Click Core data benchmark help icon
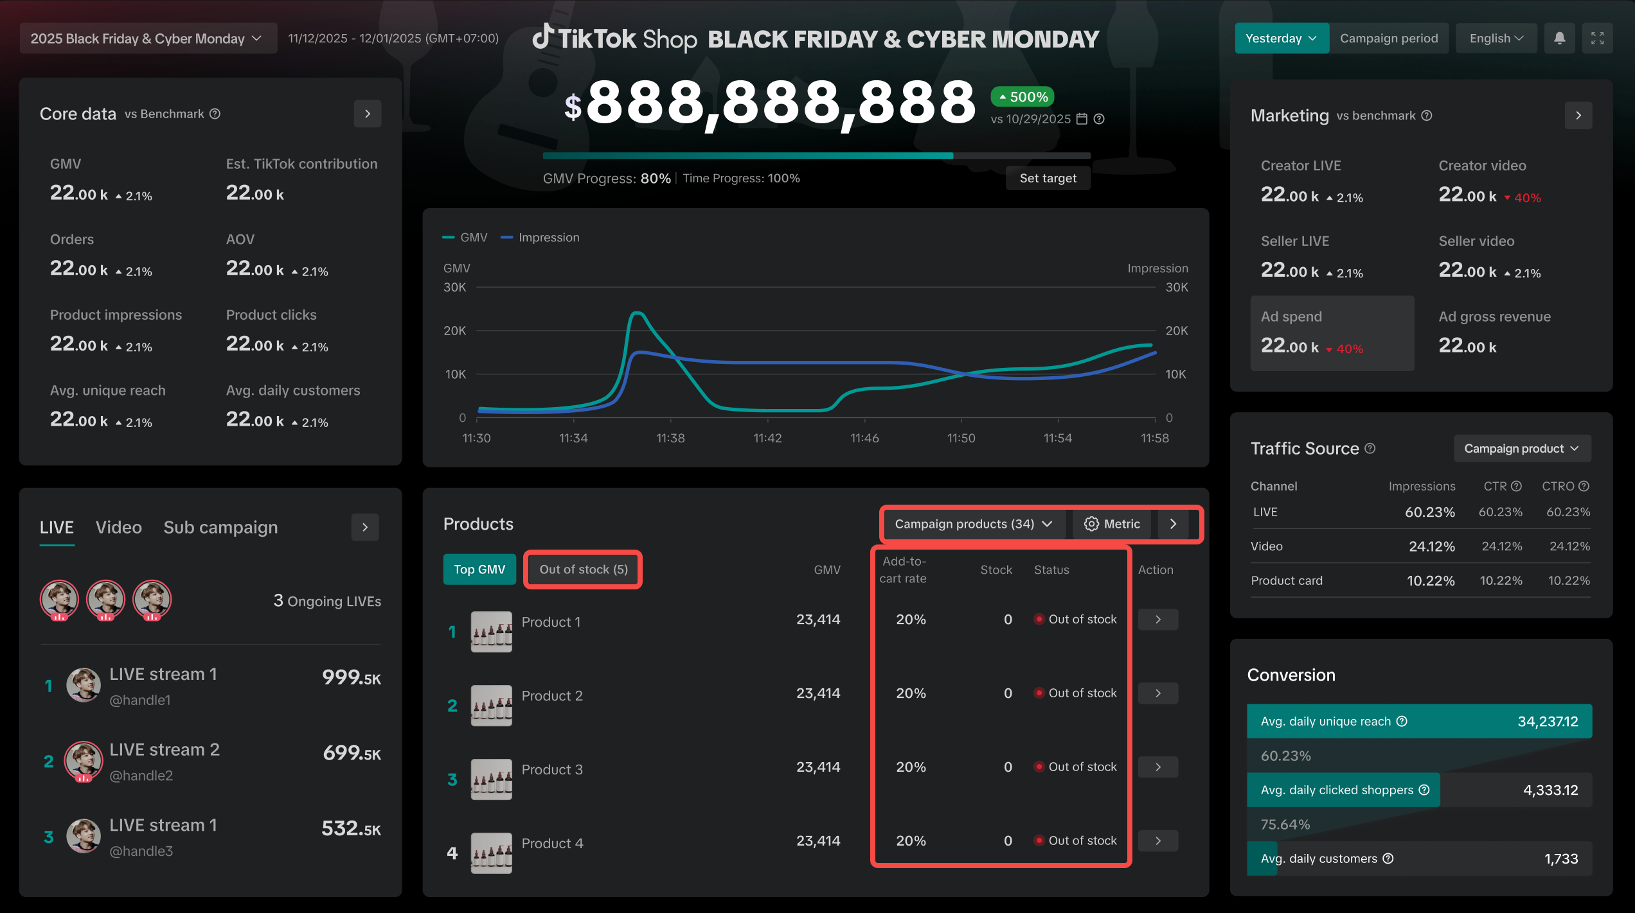 pyautogui.click(x=215, y=114)
